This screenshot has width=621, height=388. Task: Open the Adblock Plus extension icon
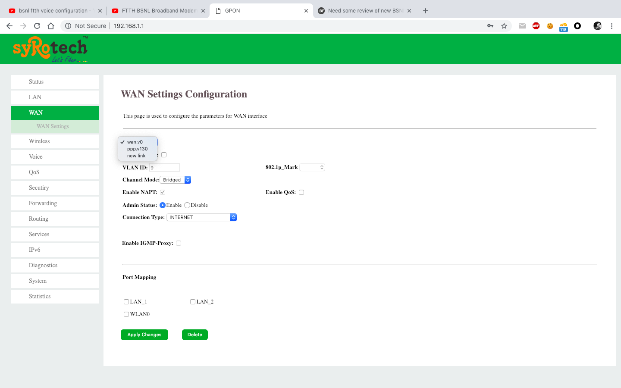(x=536, y=26)
